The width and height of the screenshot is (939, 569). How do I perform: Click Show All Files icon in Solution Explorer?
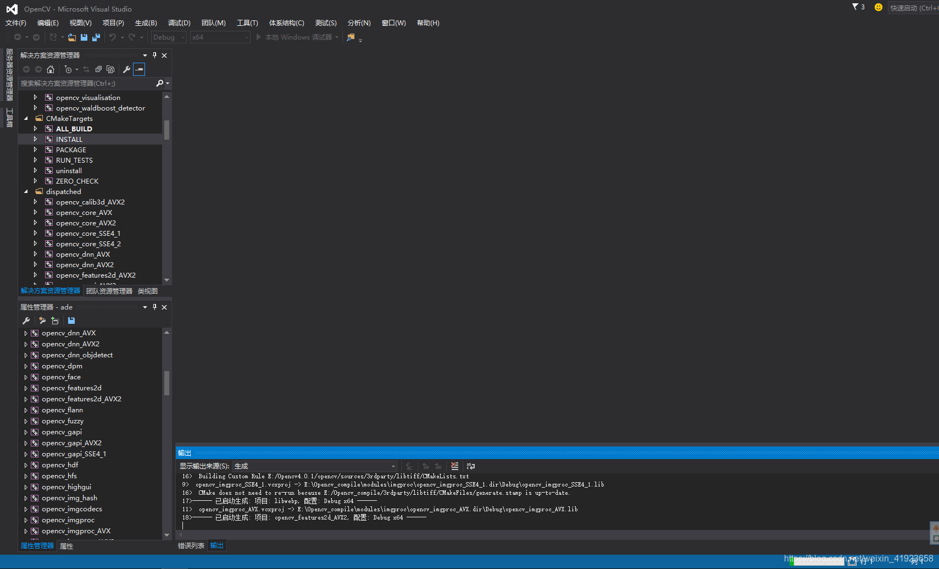coord(110,69)
